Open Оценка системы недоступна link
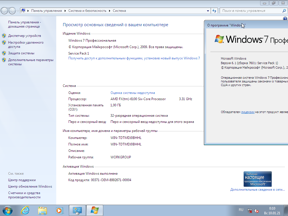 (x=133, y=93)
